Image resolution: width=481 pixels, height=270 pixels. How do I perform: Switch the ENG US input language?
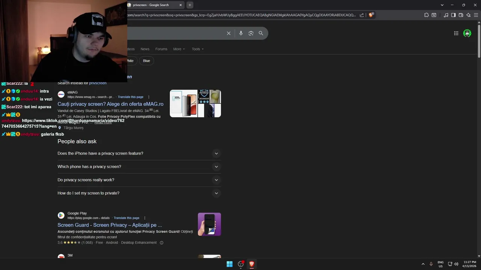(440, 264)
